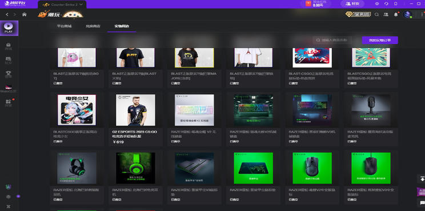425x211 pixels.
Task: Switch to the second shop tab
Action: [x=93, y=26]
